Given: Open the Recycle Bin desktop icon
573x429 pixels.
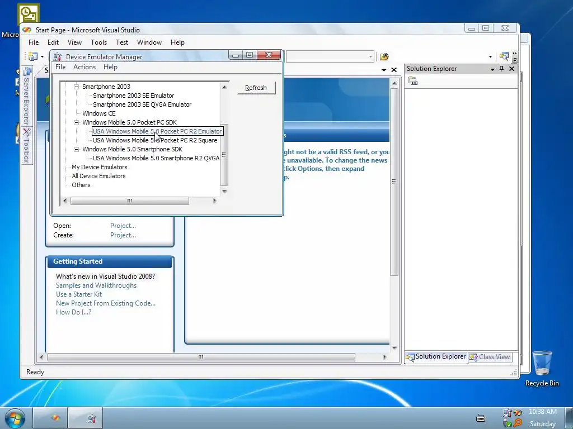Looking at the screenshot, I should coord(542,369).
